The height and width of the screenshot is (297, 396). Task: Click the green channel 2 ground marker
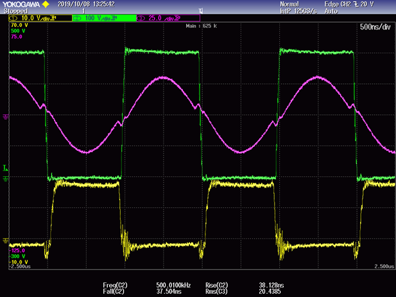[6, 178]
